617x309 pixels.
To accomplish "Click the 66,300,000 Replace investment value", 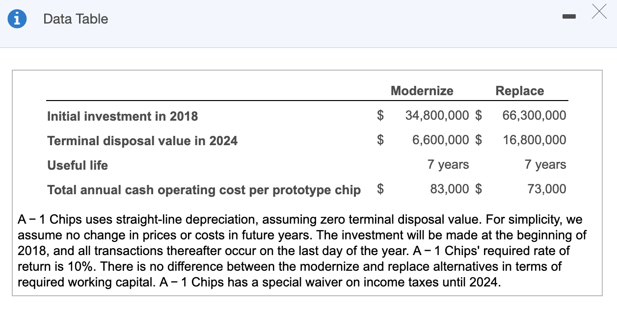I will (534, 115).
